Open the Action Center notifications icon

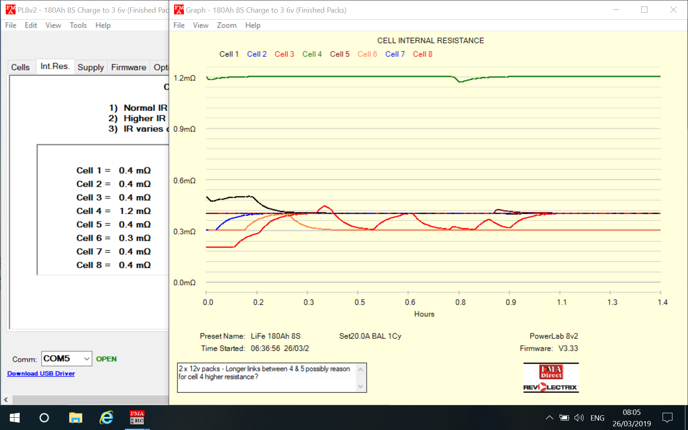click(668, 418)
